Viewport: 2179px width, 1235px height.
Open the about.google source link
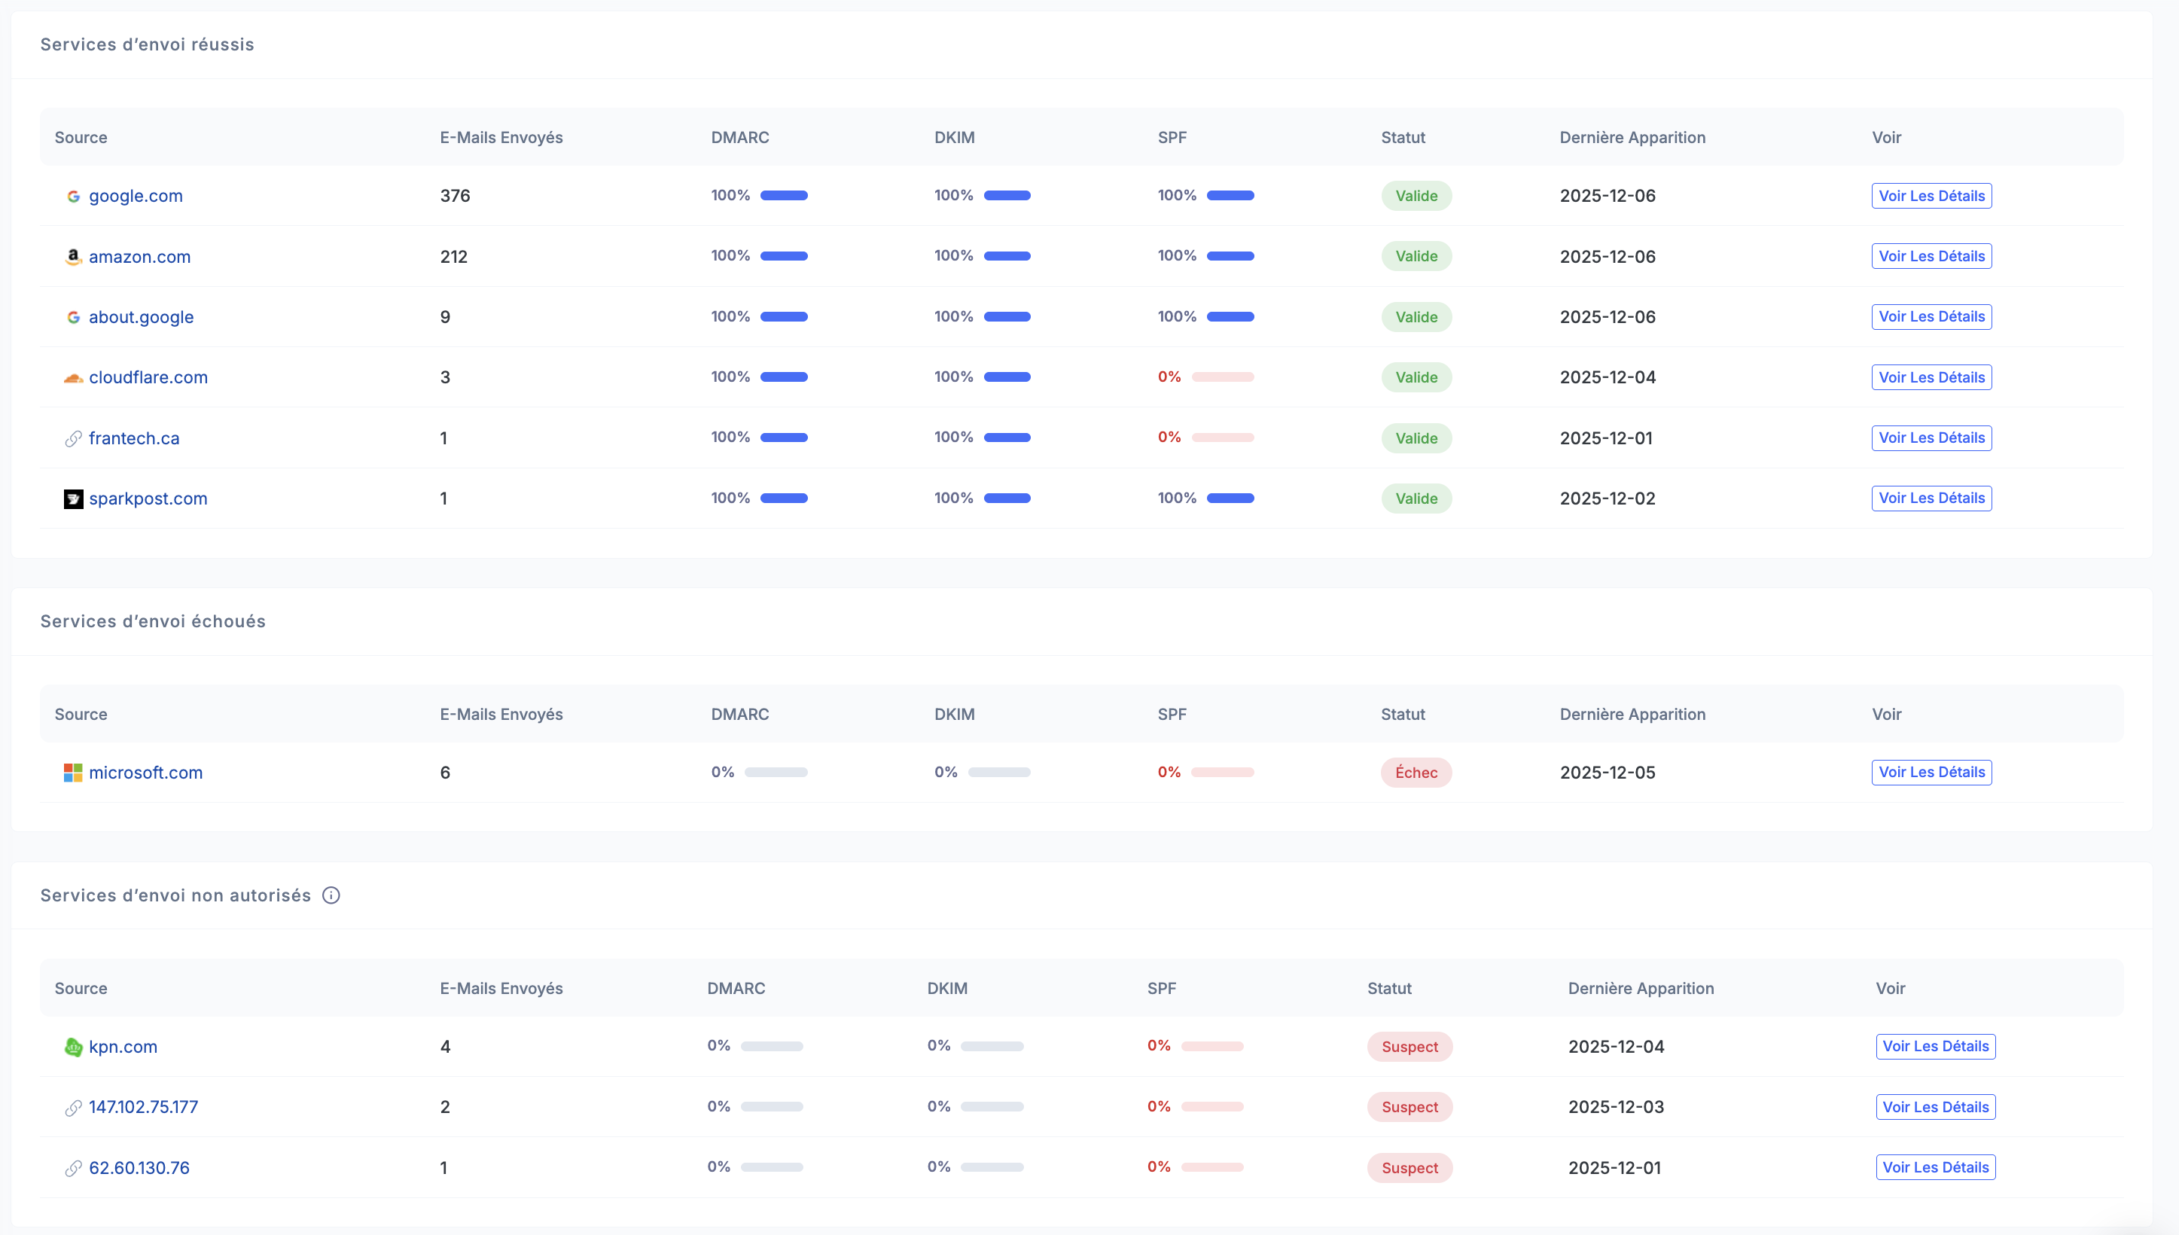141,317
